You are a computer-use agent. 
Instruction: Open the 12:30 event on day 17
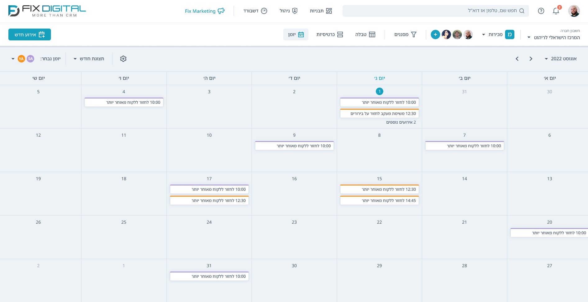[209, 200]
